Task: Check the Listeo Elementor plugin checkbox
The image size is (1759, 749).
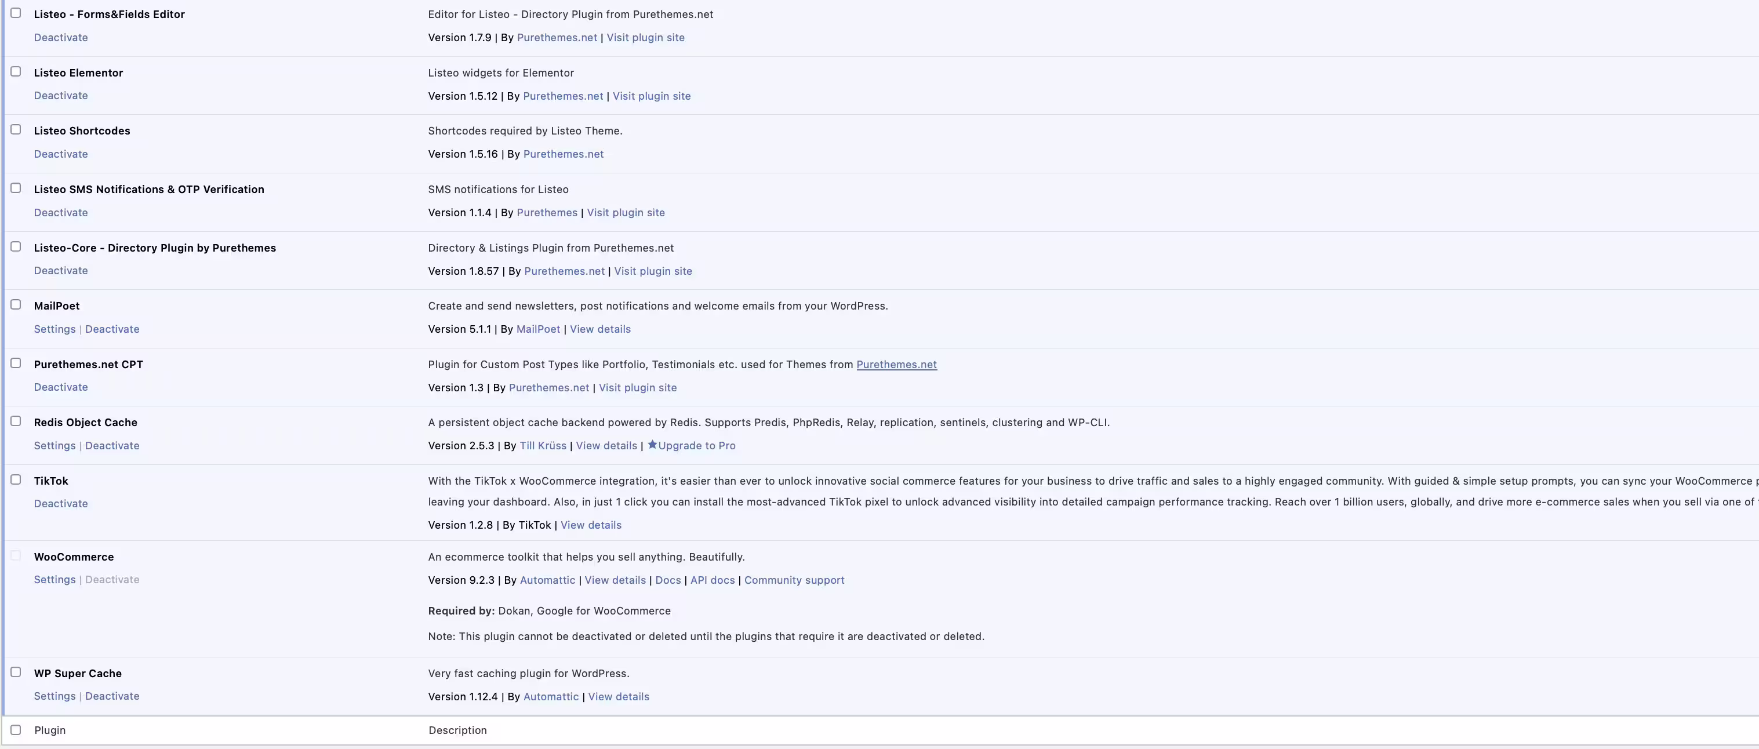Action: (16, 72)
